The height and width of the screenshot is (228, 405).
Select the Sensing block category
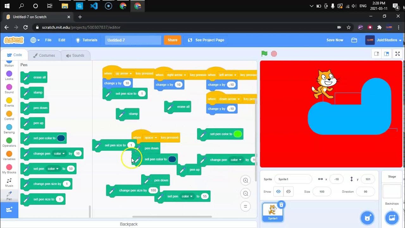[9, 129]
